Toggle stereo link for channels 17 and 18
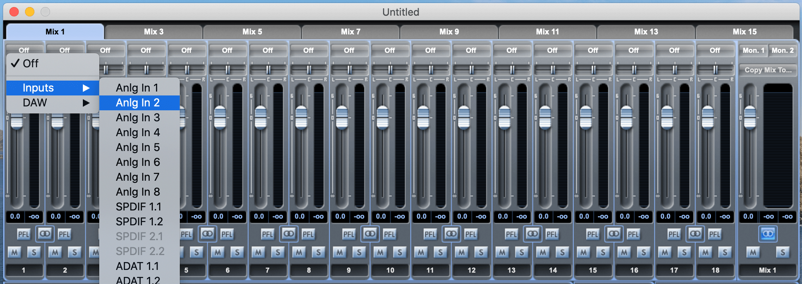Viewport: 802px width, 284px height. tap(695, 234)
